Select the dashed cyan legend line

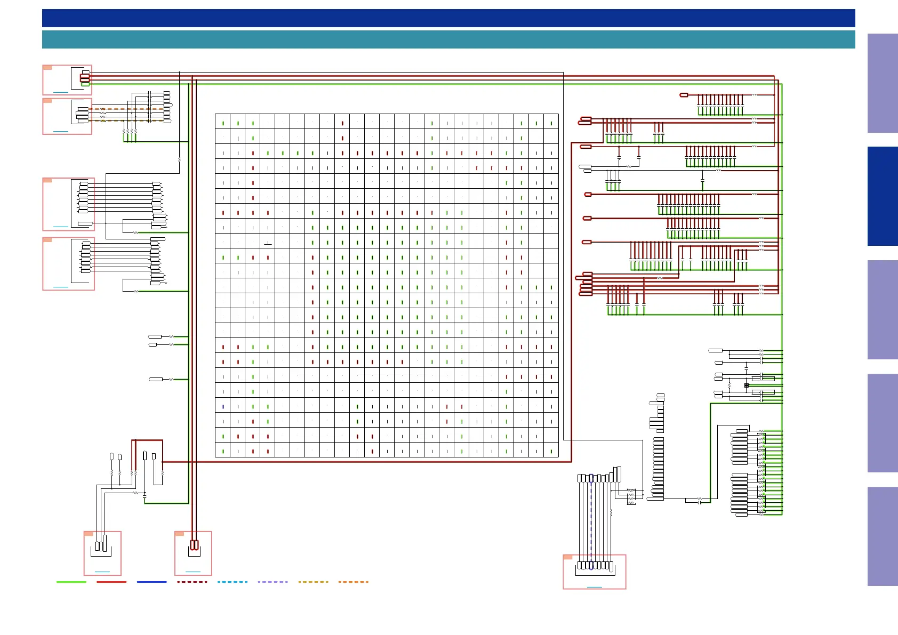click(232, 582)
